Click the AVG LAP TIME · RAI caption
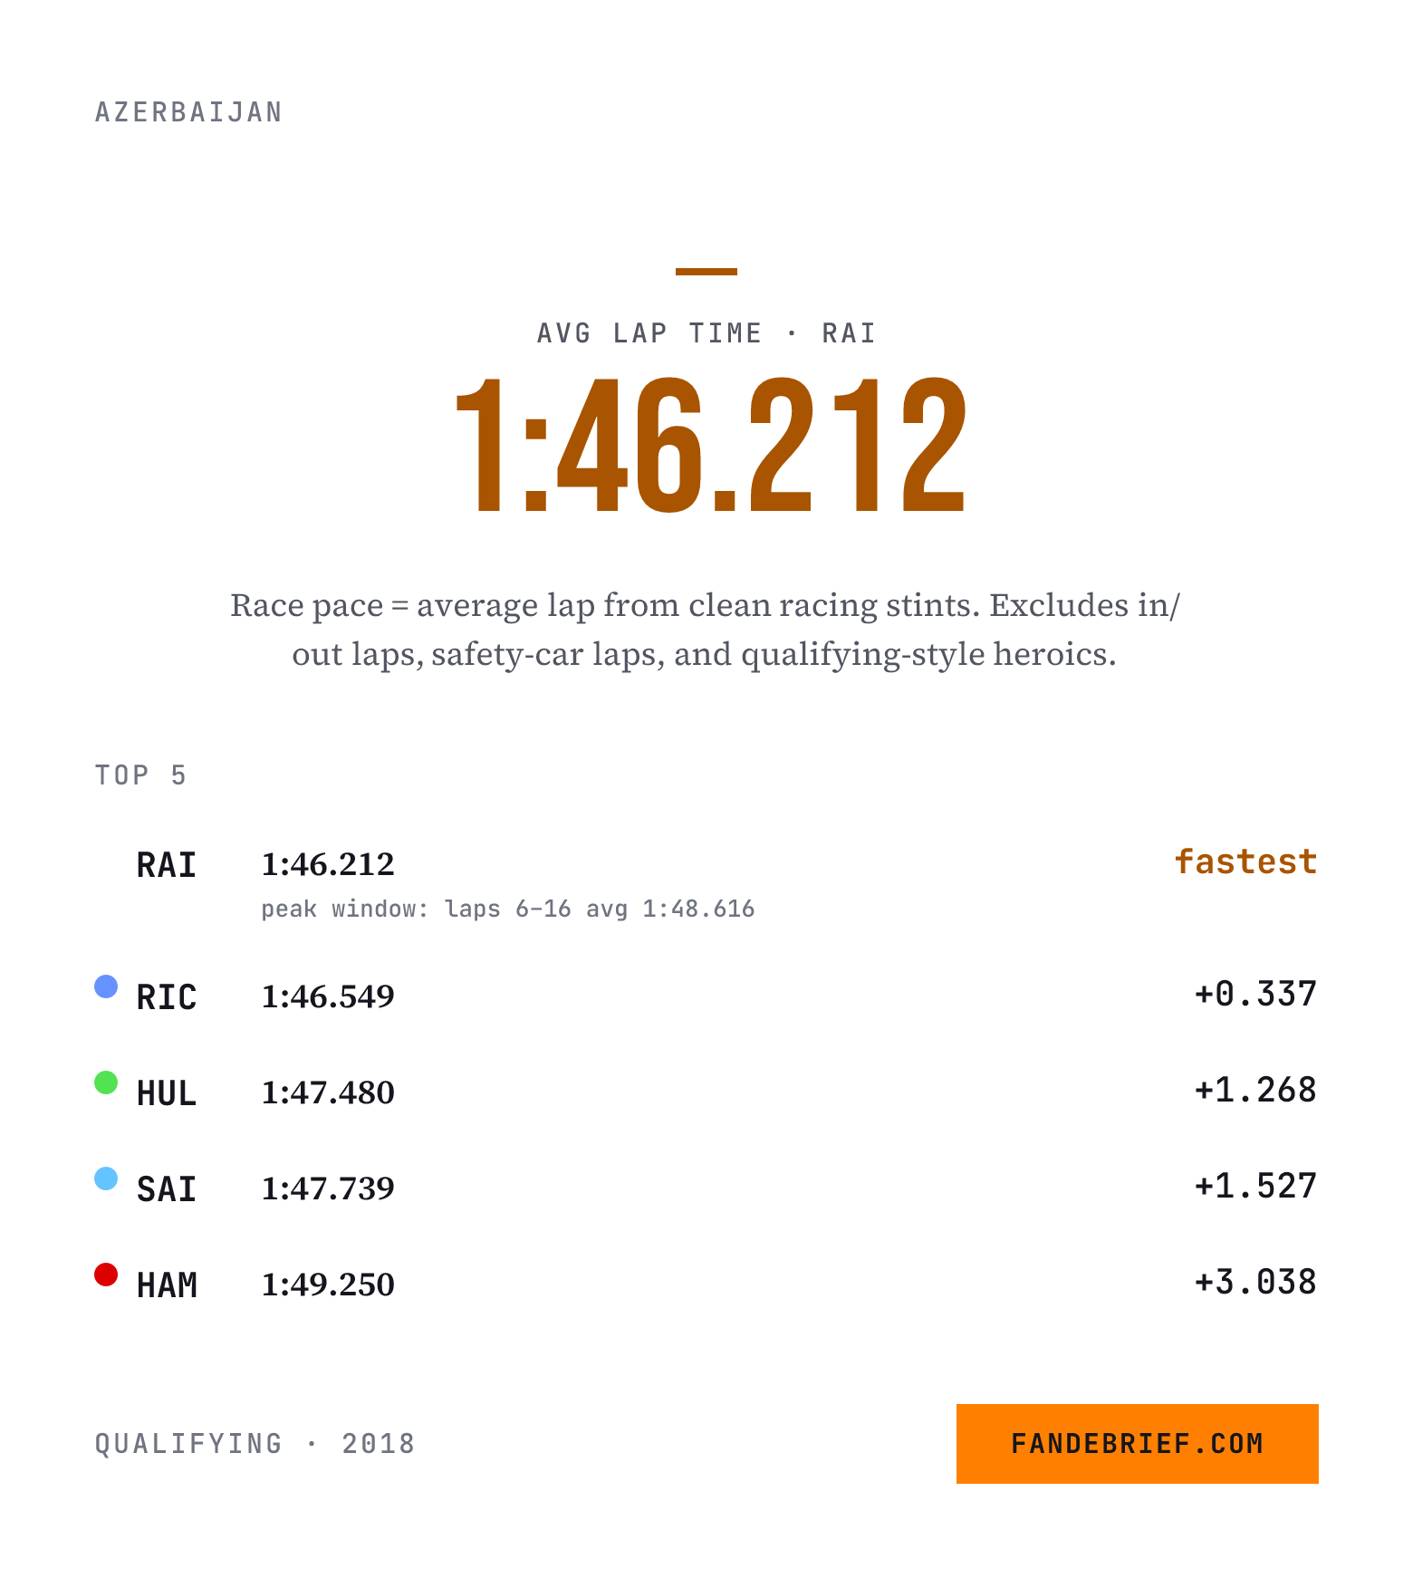 point(706,333)
